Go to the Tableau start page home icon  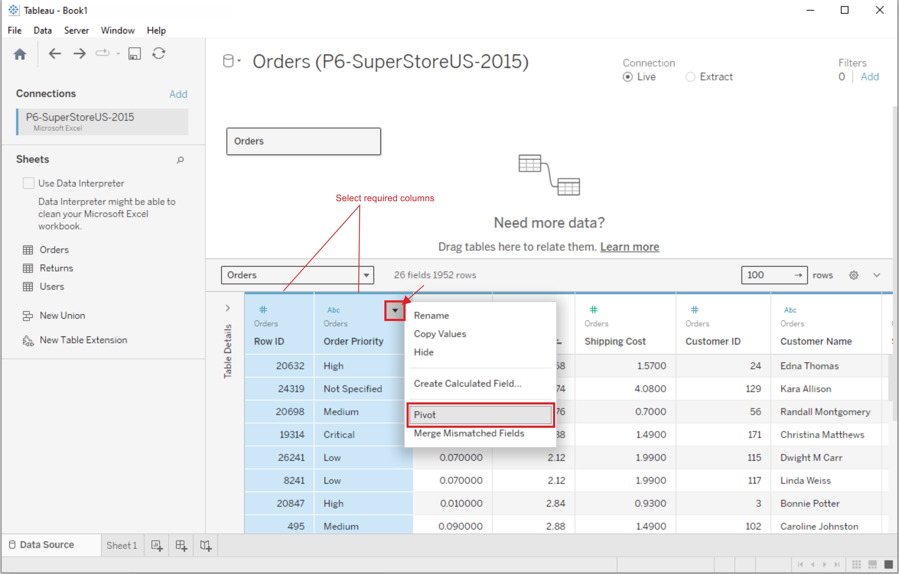[20, 54]
